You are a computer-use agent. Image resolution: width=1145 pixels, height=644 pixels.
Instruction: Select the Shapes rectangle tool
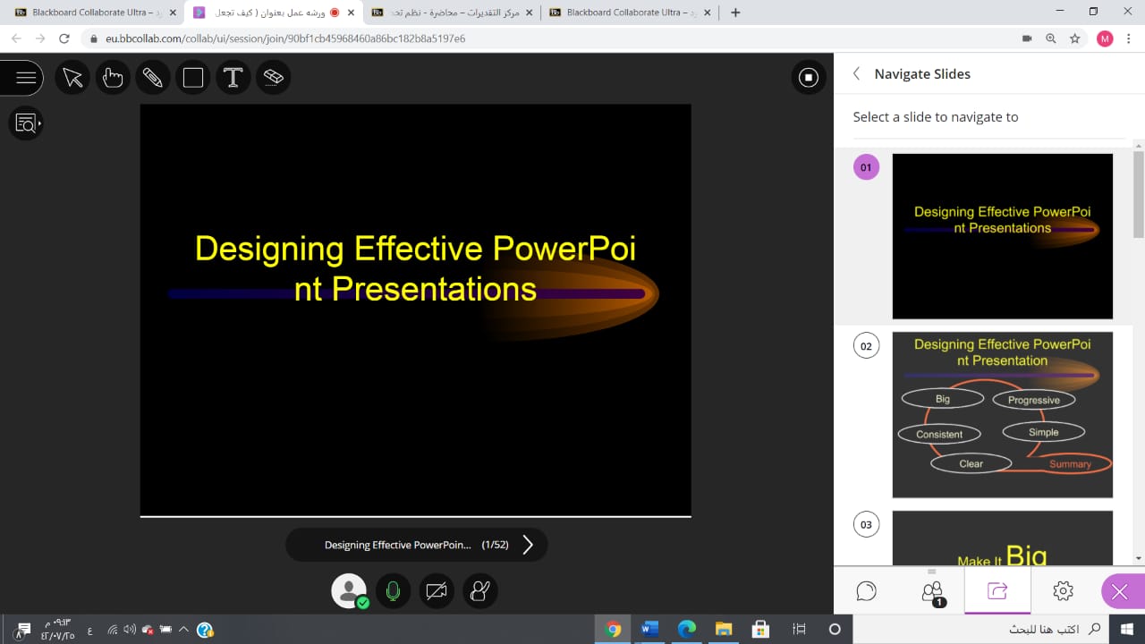pos(193,78)
